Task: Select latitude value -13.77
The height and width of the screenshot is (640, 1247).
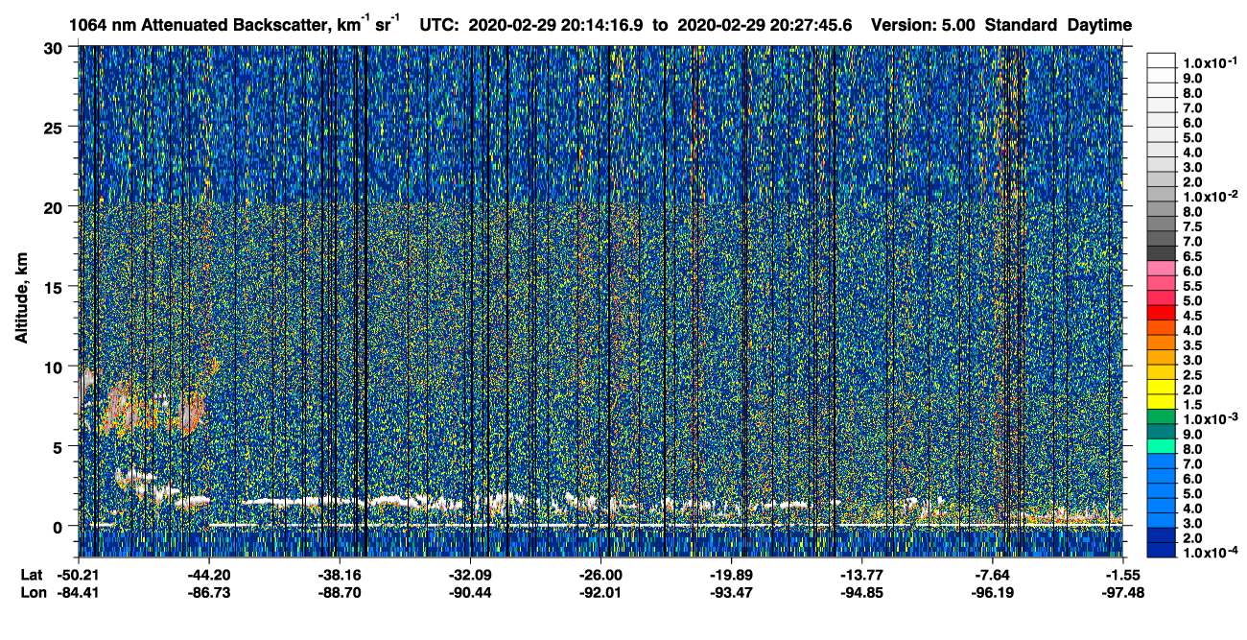Action: [x=861, y=575]
